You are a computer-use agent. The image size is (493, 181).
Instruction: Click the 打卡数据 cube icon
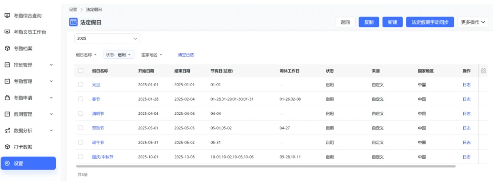[x=7, y=147]
